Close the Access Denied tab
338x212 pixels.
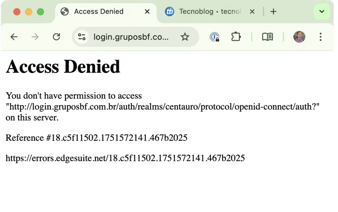point(147,11)
